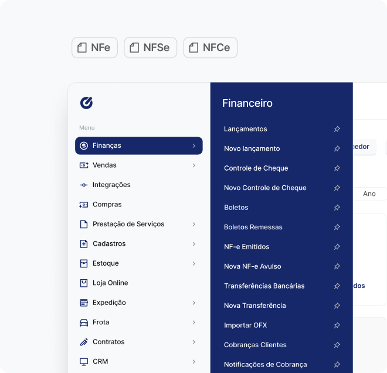Click the Integrações sidebar icon

(x=83, y=185)
